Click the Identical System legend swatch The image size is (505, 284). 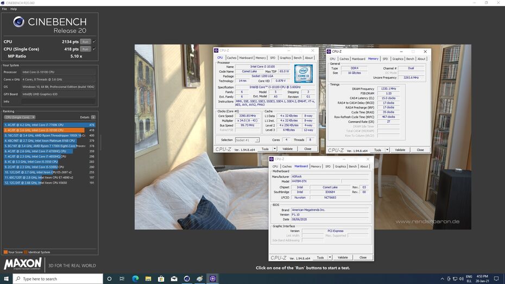click(26, 252)
